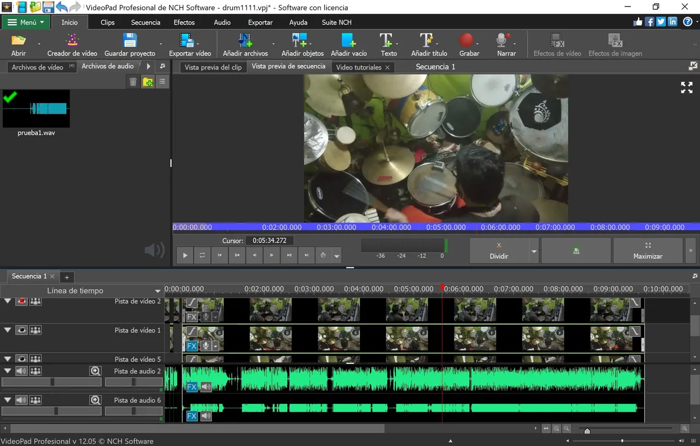The width and height of the screenshot is (700, 446).
Task: Open the Secuencia ribbon tab
Action: click(145, 22)
